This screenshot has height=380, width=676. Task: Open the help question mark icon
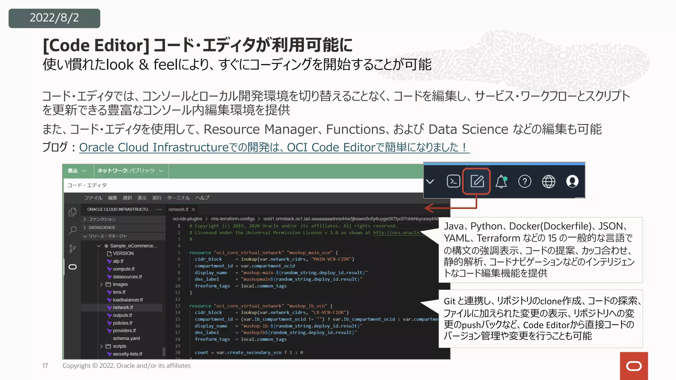[x=524, y=181]
